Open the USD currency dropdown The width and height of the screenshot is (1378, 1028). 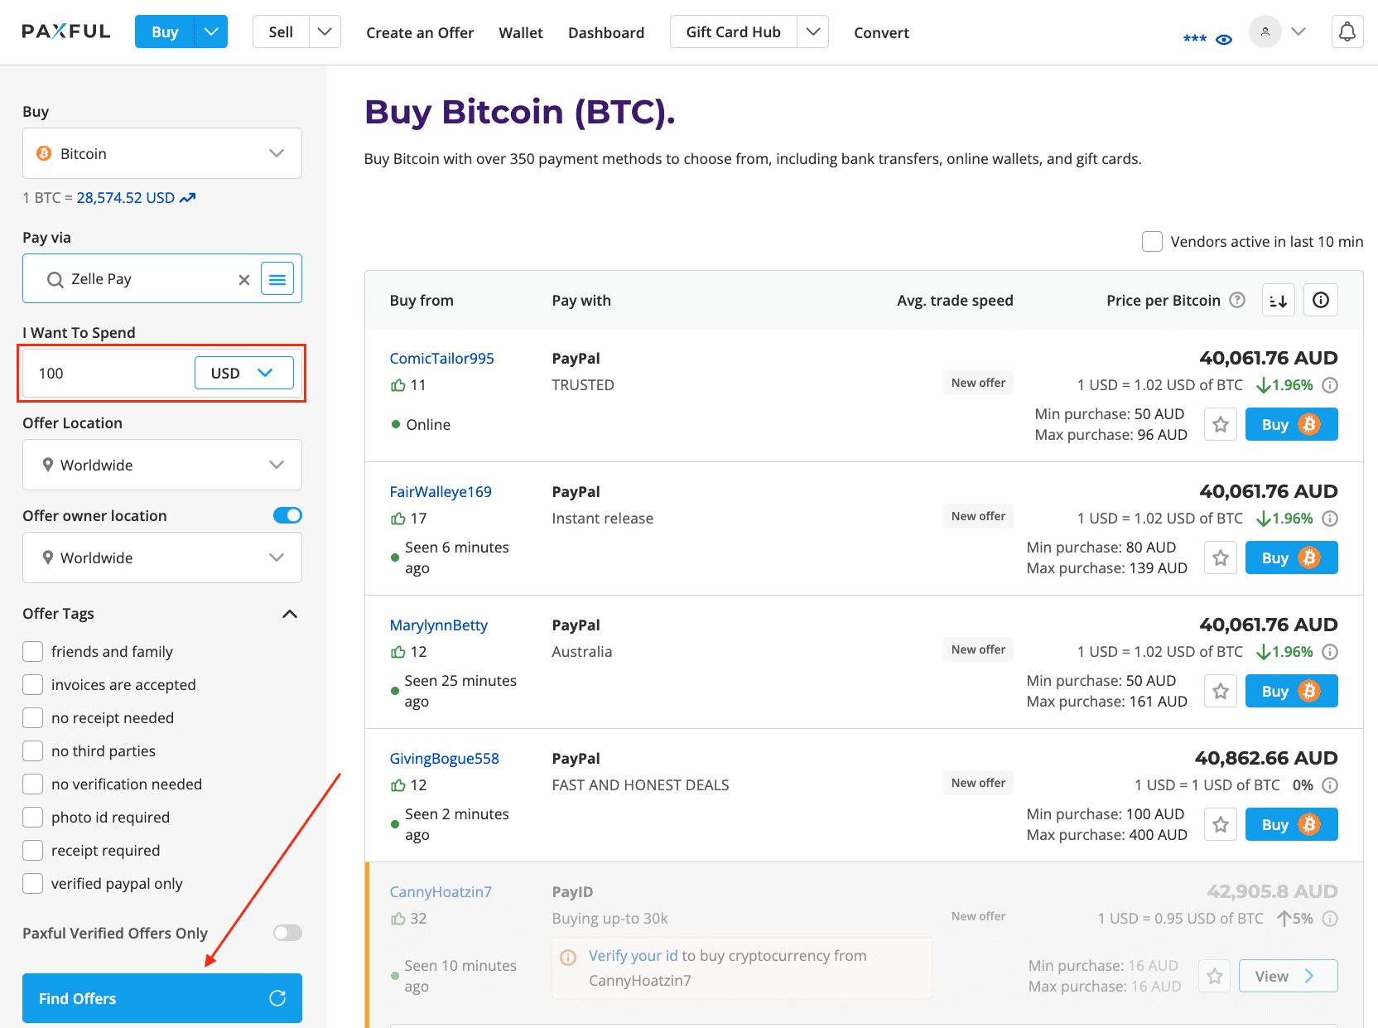click(x=244, y=373)
